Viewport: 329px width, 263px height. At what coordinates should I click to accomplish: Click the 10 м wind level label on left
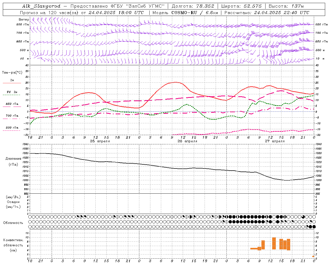pyautogui.click(x=24, y=59)
